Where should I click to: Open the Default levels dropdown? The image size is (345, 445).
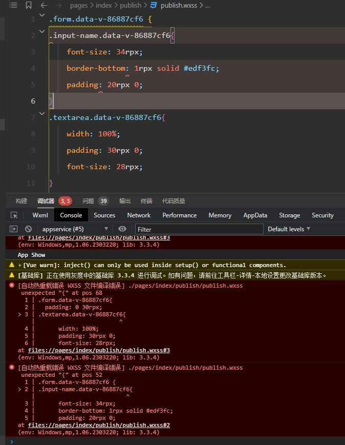coord(289,229)
